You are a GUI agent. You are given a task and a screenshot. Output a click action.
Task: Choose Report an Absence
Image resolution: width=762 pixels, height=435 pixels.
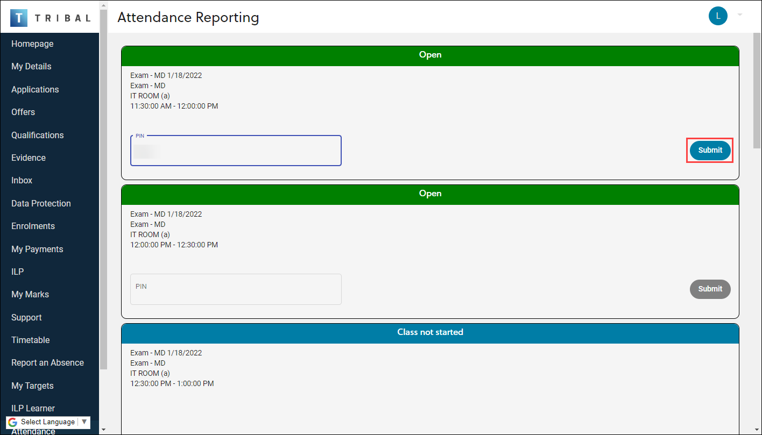(x=47, y=363)
